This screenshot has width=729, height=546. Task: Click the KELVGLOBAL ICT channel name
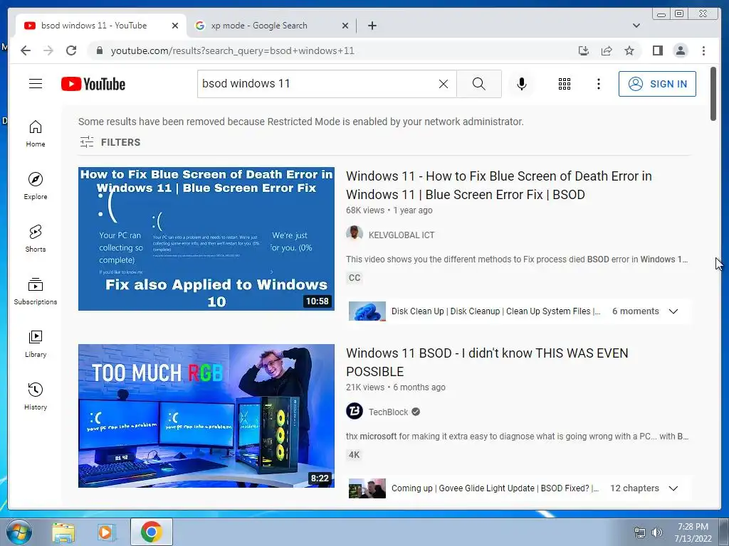(402, 235)
